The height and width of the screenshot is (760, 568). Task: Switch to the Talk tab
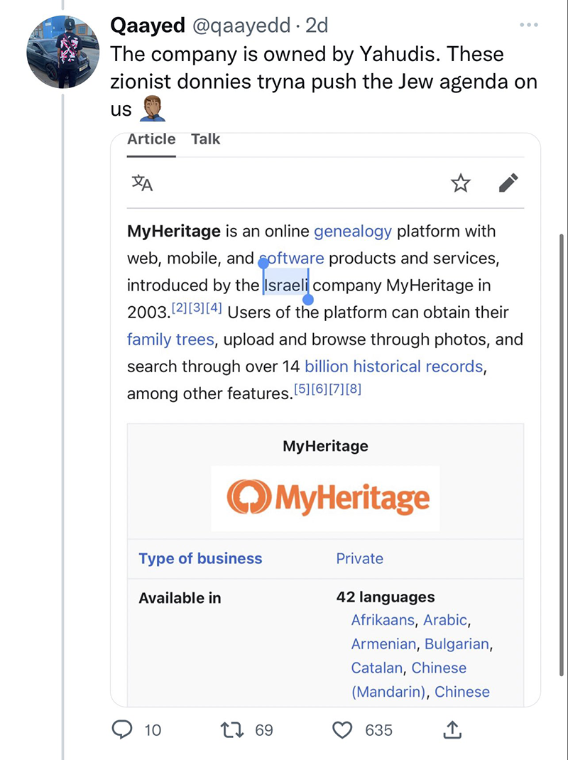click(x=205, y=139)
